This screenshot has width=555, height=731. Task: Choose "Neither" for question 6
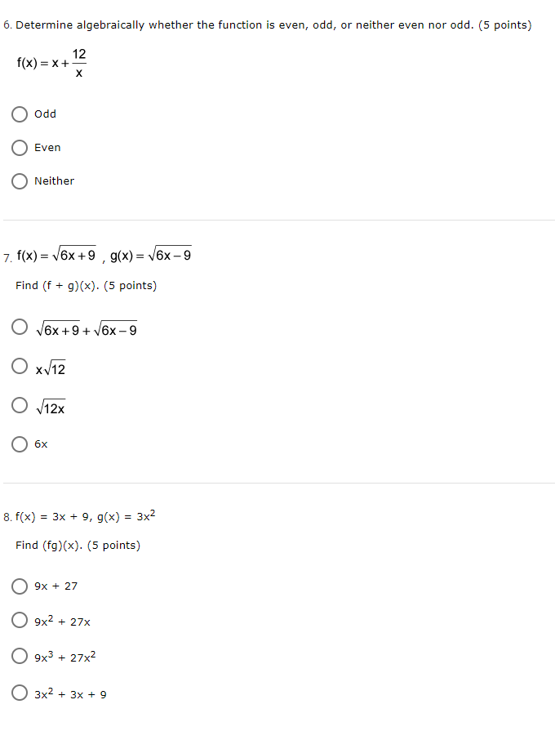pyautogui.click(x=20, y=181)
